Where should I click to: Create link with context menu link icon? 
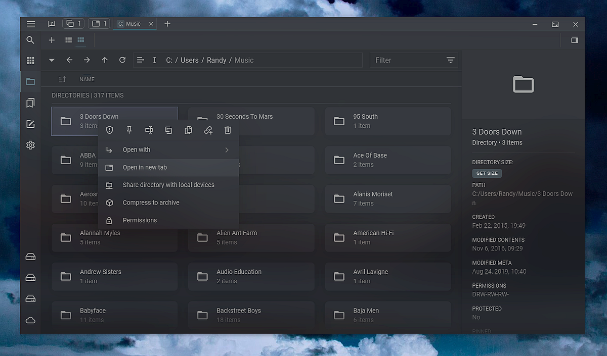[x=208, y=130]
